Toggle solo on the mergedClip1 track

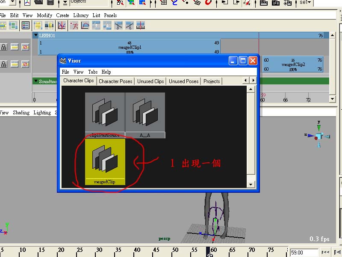point(15,47)
